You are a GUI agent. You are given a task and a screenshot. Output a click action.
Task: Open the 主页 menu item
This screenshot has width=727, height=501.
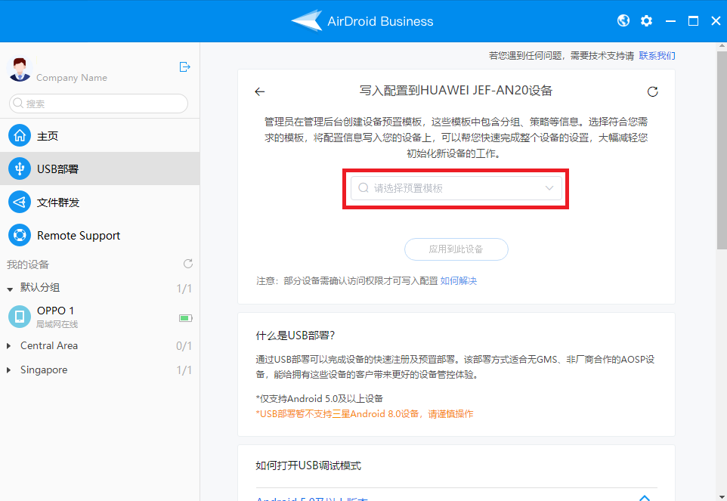pos(100,135)
